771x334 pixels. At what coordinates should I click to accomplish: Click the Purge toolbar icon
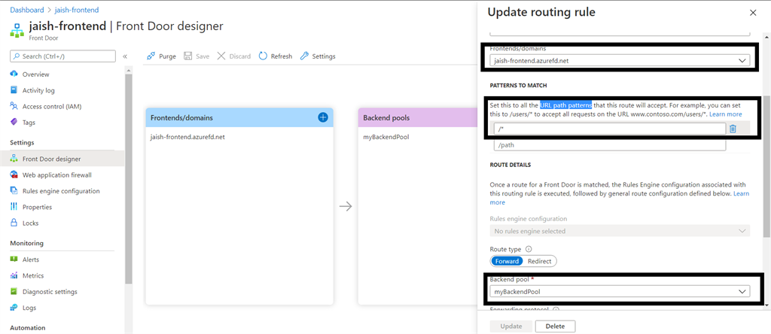pyautogui.click(x=151, y=56)
